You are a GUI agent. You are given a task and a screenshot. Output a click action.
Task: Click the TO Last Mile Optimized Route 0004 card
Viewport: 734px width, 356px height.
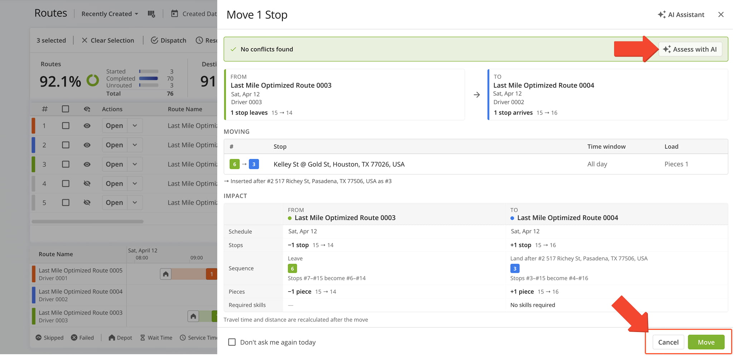[x=607, y=94]
